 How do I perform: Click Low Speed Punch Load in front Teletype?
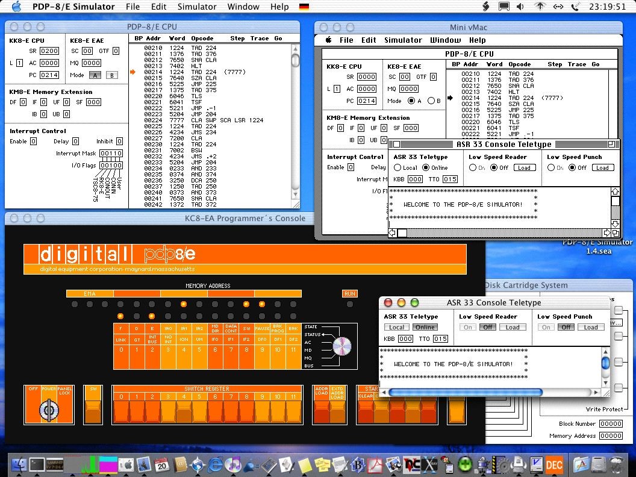click(591, 327)
